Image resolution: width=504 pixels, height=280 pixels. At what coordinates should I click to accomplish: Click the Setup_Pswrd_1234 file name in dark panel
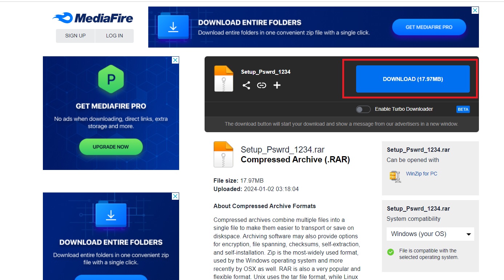coord(266,72)
